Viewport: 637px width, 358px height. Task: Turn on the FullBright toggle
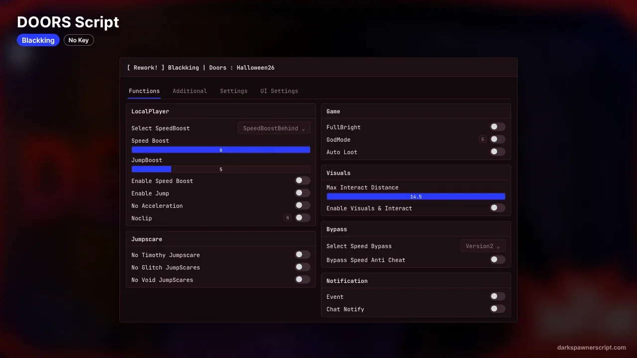(x=498, y=127)
